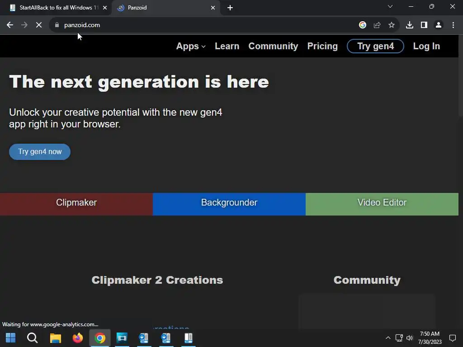The height and width of the screenshot is (347, 463).
Task: Open taskbar Search
Action: coord(32,338)
